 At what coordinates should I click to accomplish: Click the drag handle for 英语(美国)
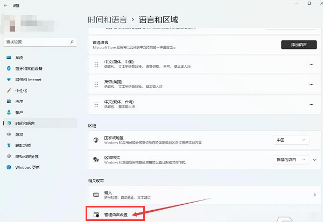tap(96, 84)
